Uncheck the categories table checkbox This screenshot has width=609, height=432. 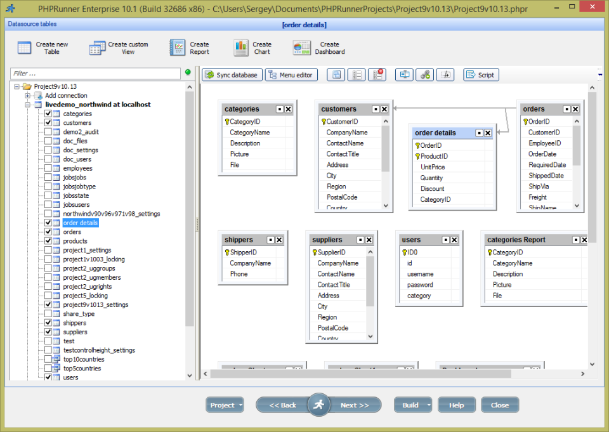(48, 114)
